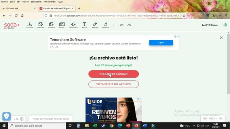Click the UIDE Reinventamos ad image
Screen dimensions: 230x129
[x=114, y=110]
